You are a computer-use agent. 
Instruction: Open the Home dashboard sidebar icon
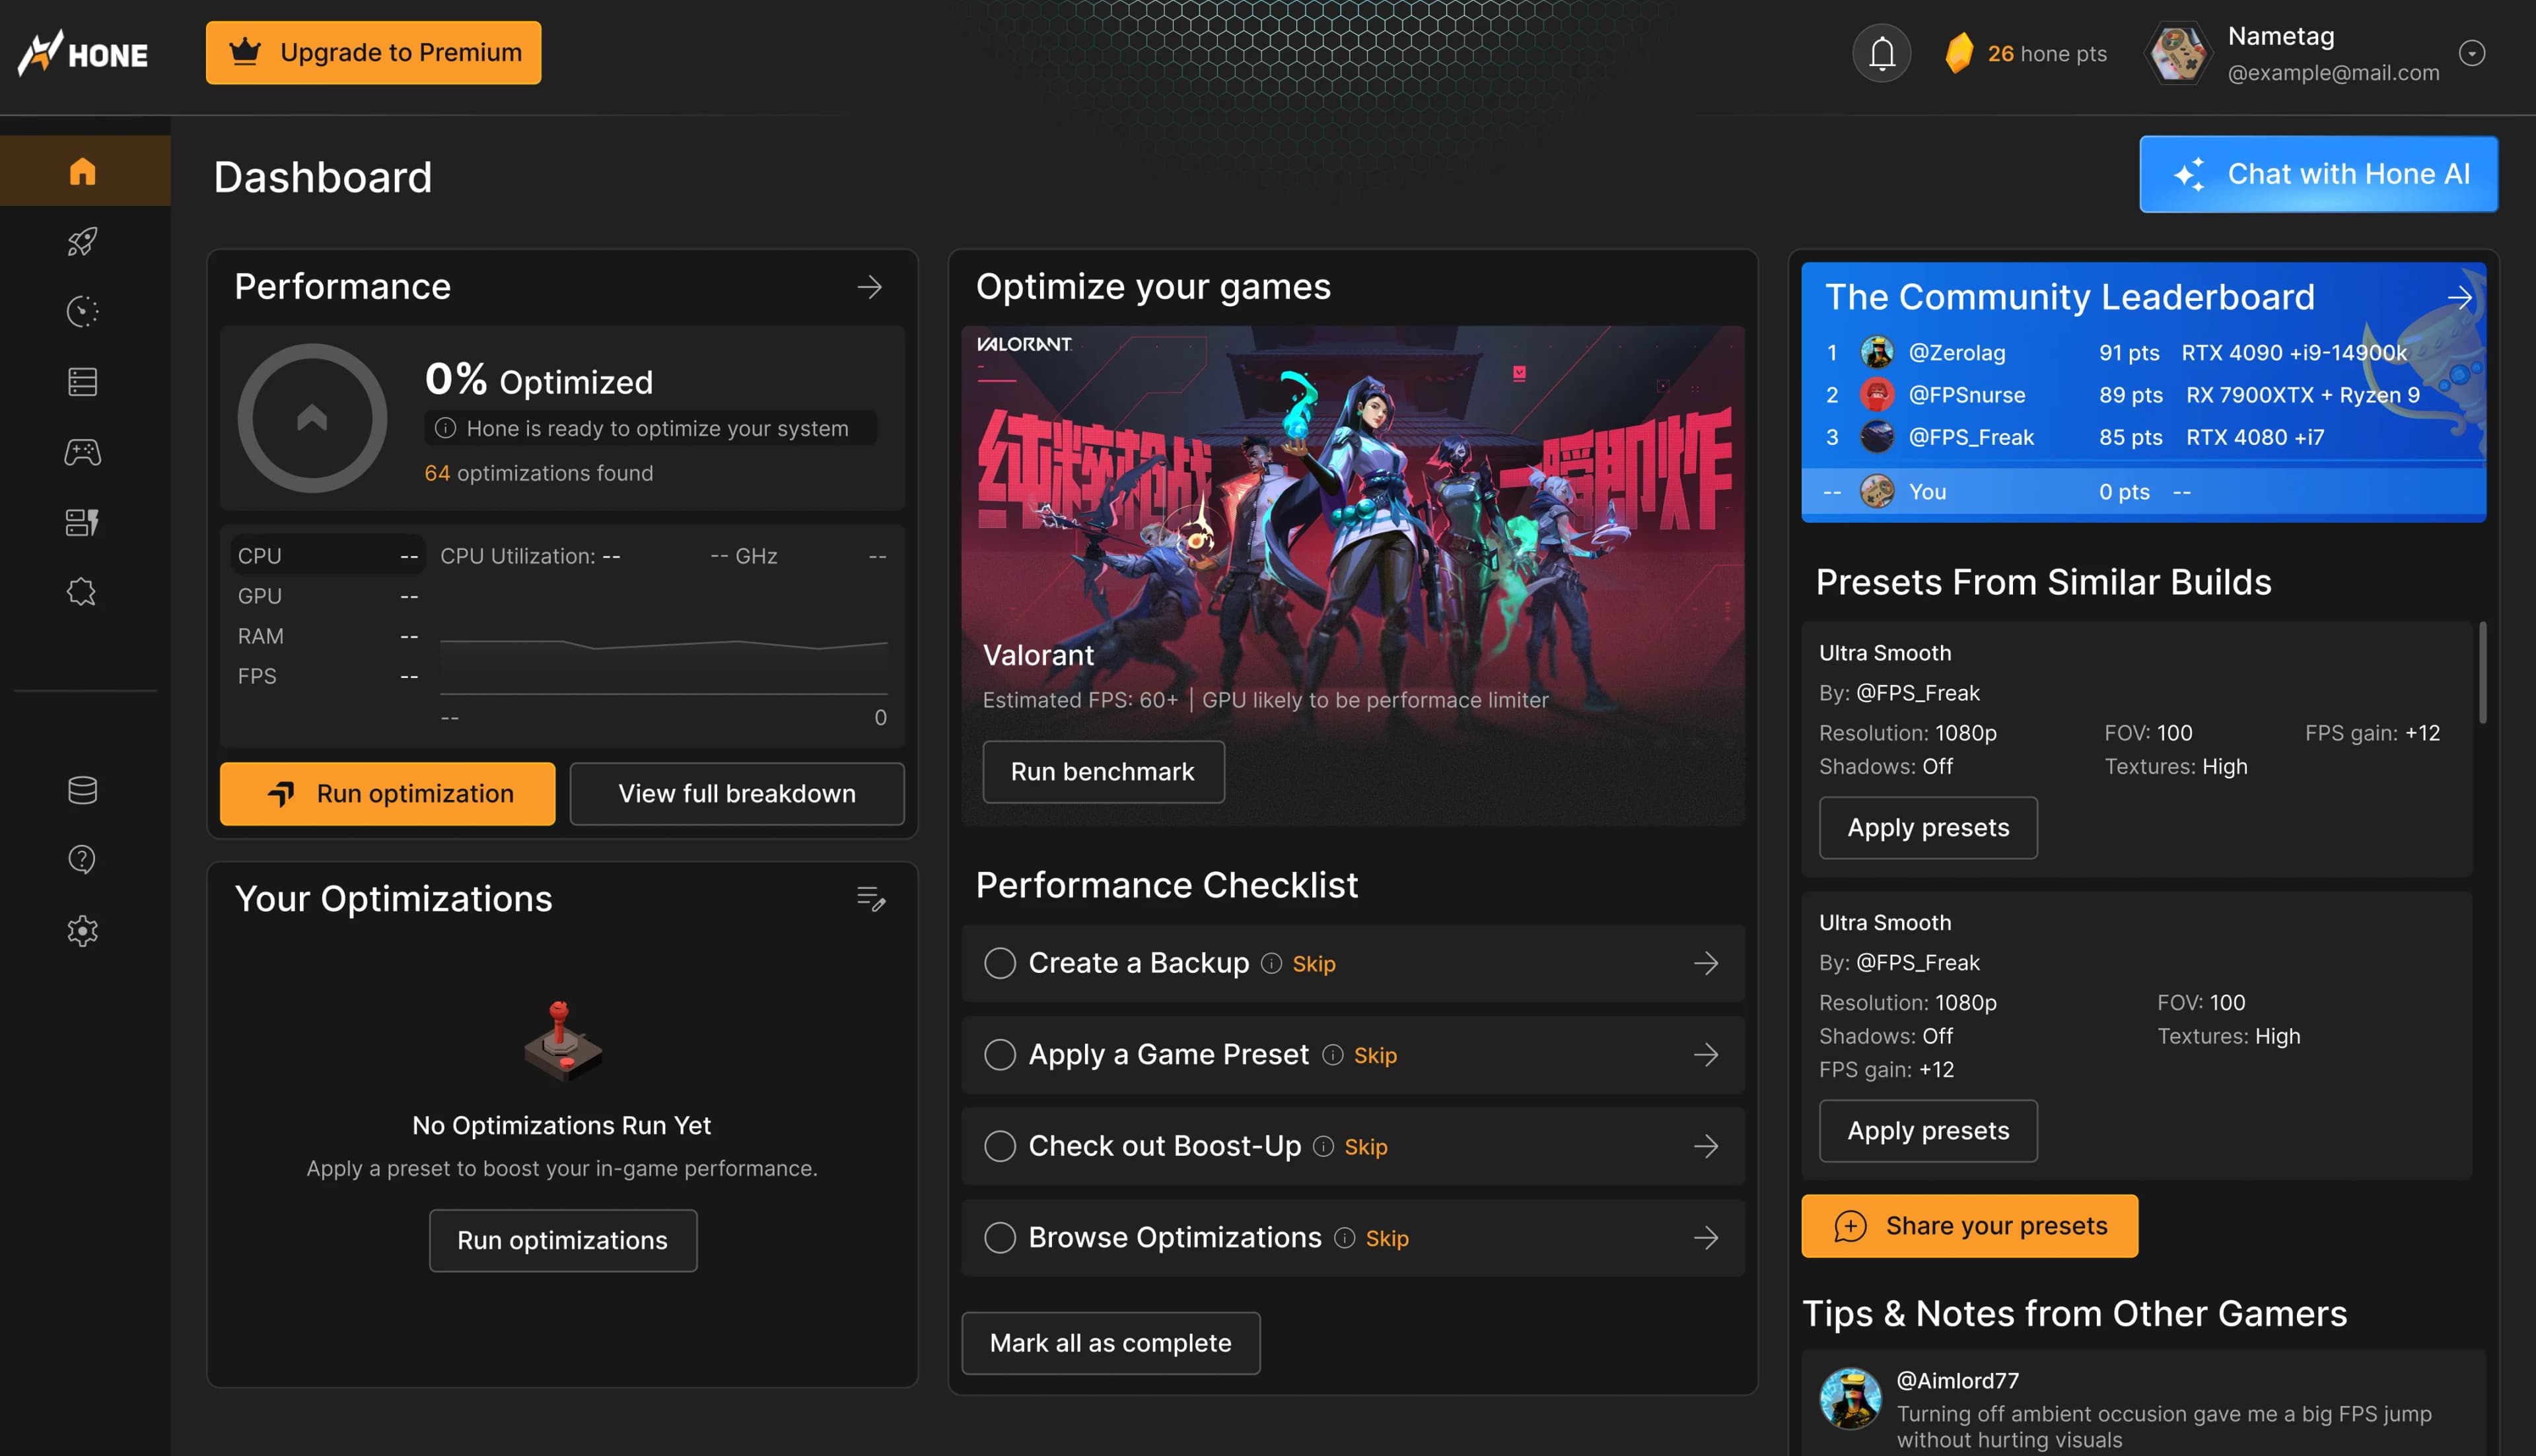[x=83, y=171]
